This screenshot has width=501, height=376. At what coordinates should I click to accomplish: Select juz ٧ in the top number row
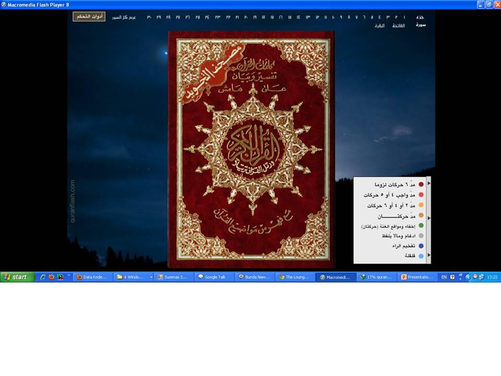point(356,17)
